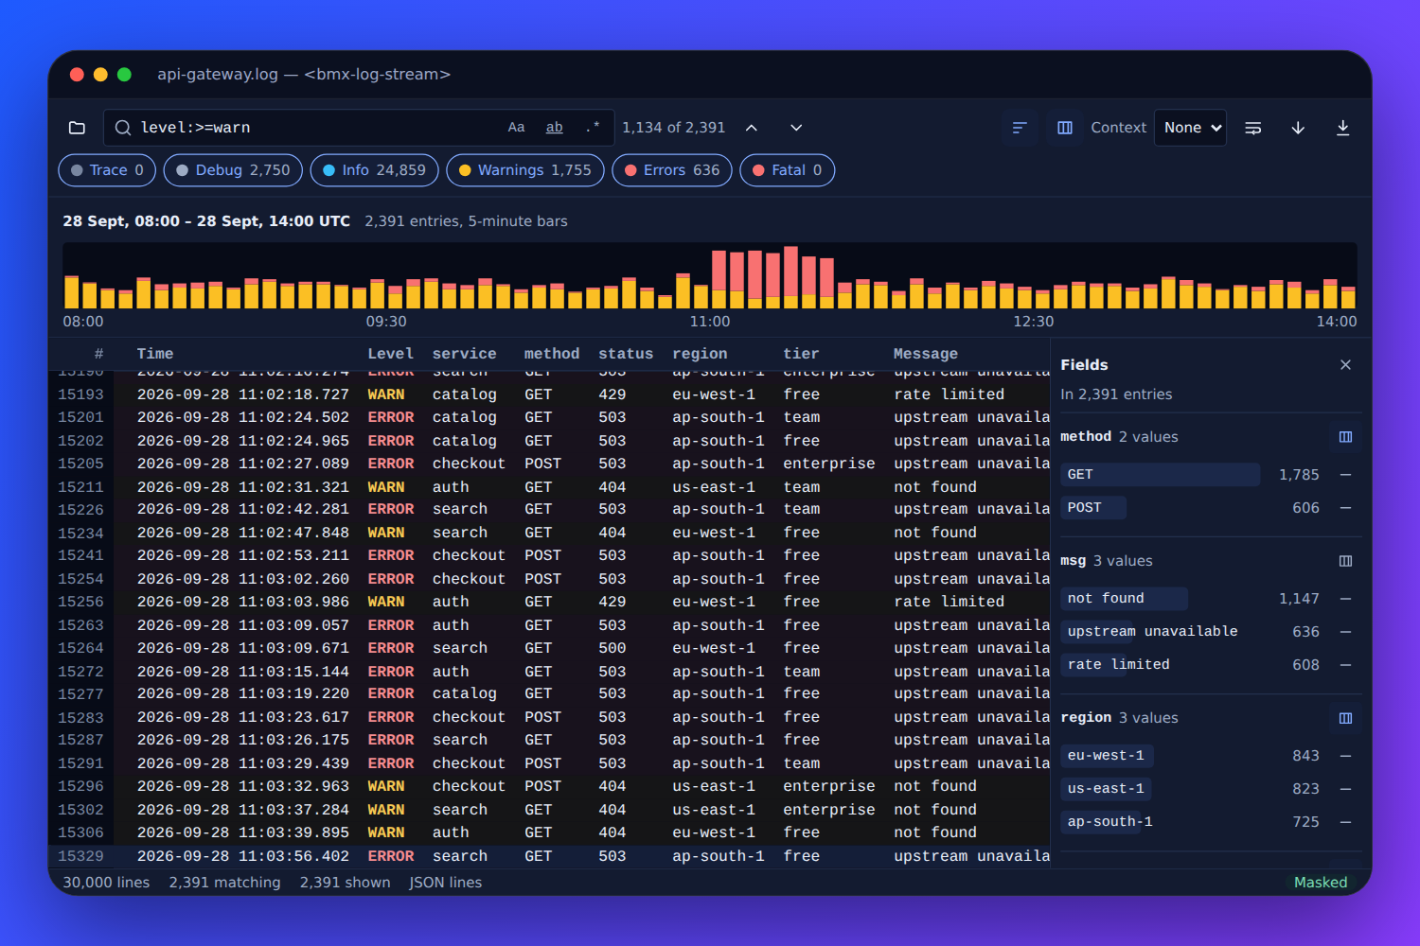
Task: Exclude 'upstream unavailable' with its minus icon
Action: click(x=1345, y=632)
